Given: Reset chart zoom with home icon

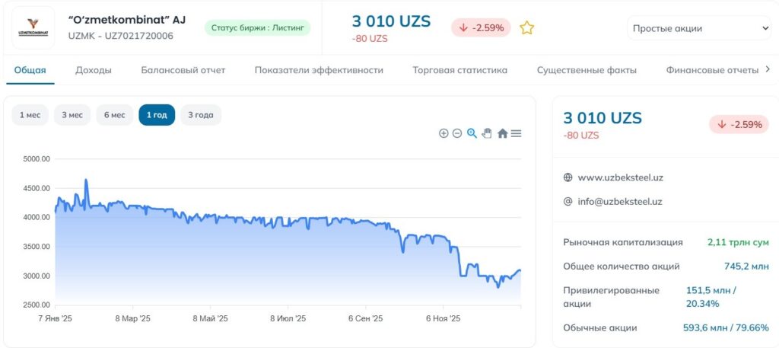Looking at the screenshot, I should 502,133.
